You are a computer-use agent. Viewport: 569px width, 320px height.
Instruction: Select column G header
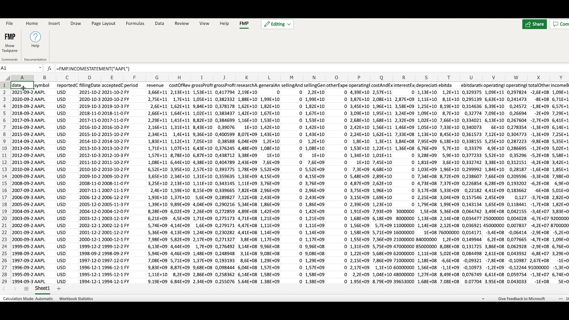pos(156,78)
